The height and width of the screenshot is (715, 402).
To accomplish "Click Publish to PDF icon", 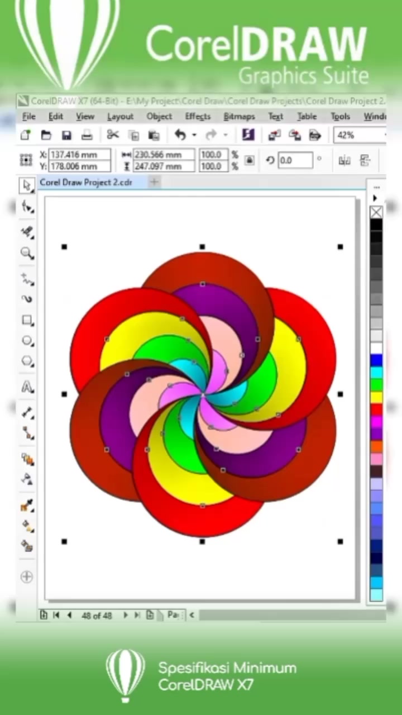I will 315,135.
